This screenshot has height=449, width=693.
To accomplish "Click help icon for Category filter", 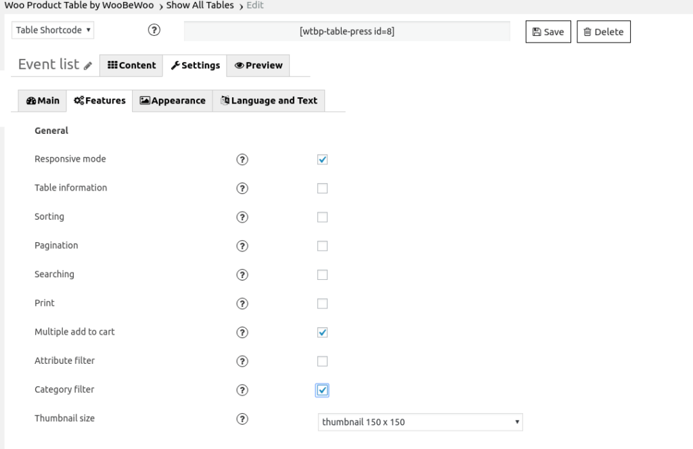I will (x=242, y=390).
